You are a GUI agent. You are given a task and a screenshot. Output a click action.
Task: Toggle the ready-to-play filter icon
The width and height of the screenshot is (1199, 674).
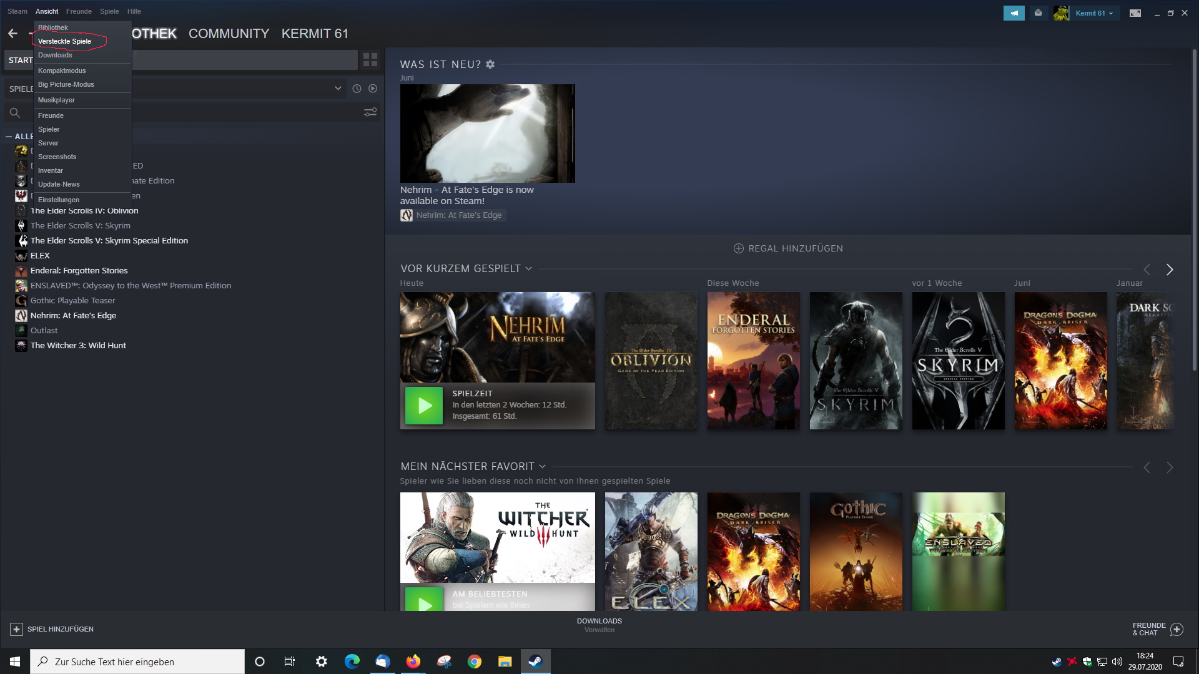[x=373, y=89]
